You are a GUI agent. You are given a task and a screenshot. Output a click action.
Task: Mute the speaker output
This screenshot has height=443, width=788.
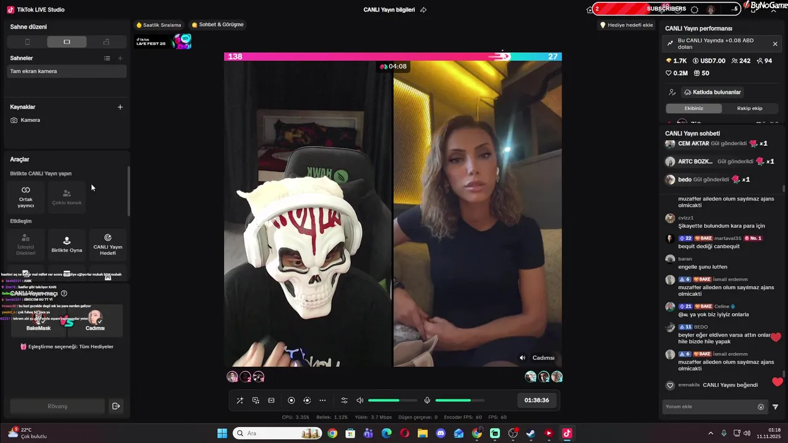pos(360,401)
